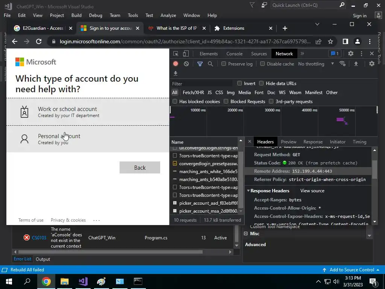The height and width of the screenshot is (289, 385).
Task: Open the Privacy & cookies link
Action: pos(68,220)
